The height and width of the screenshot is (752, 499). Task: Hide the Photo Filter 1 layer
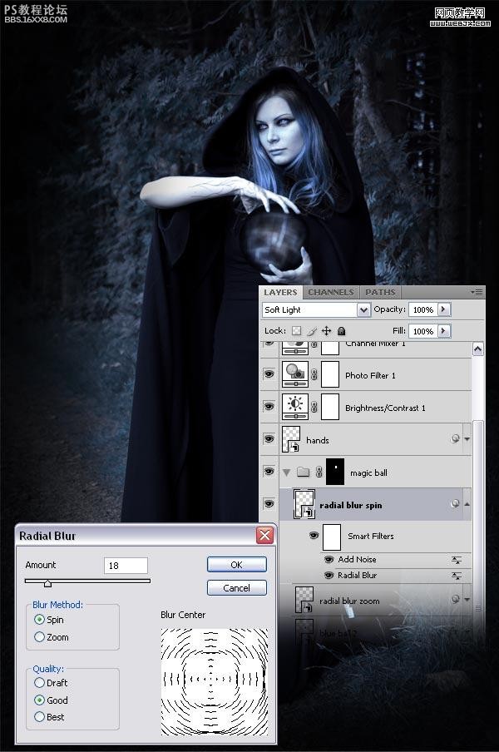(x=269, y=374)
